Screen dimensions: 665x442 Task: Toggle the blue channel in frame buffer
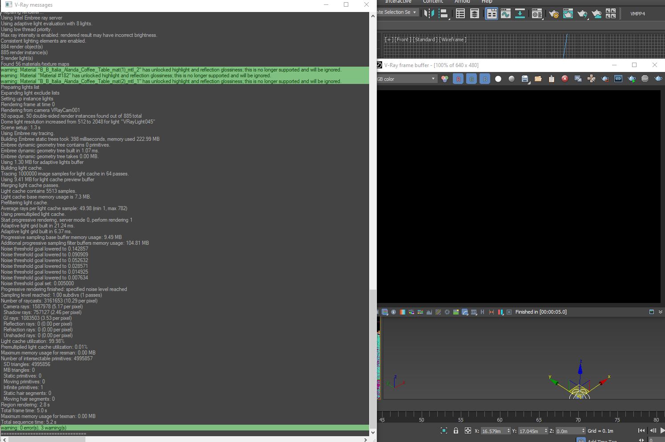485,79
